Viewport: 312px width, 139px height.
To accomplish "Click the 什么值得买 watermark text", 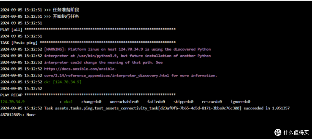I will click(296, 132).
